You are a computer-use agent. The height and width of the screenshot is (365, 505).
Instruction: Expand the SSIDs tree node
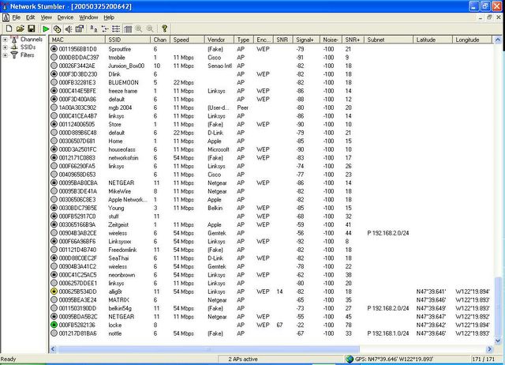click(x=6, y=47)
